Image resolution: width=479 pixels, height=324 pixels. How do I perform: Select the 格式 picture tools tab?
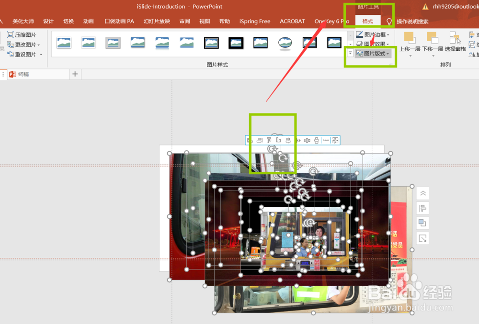367,22
